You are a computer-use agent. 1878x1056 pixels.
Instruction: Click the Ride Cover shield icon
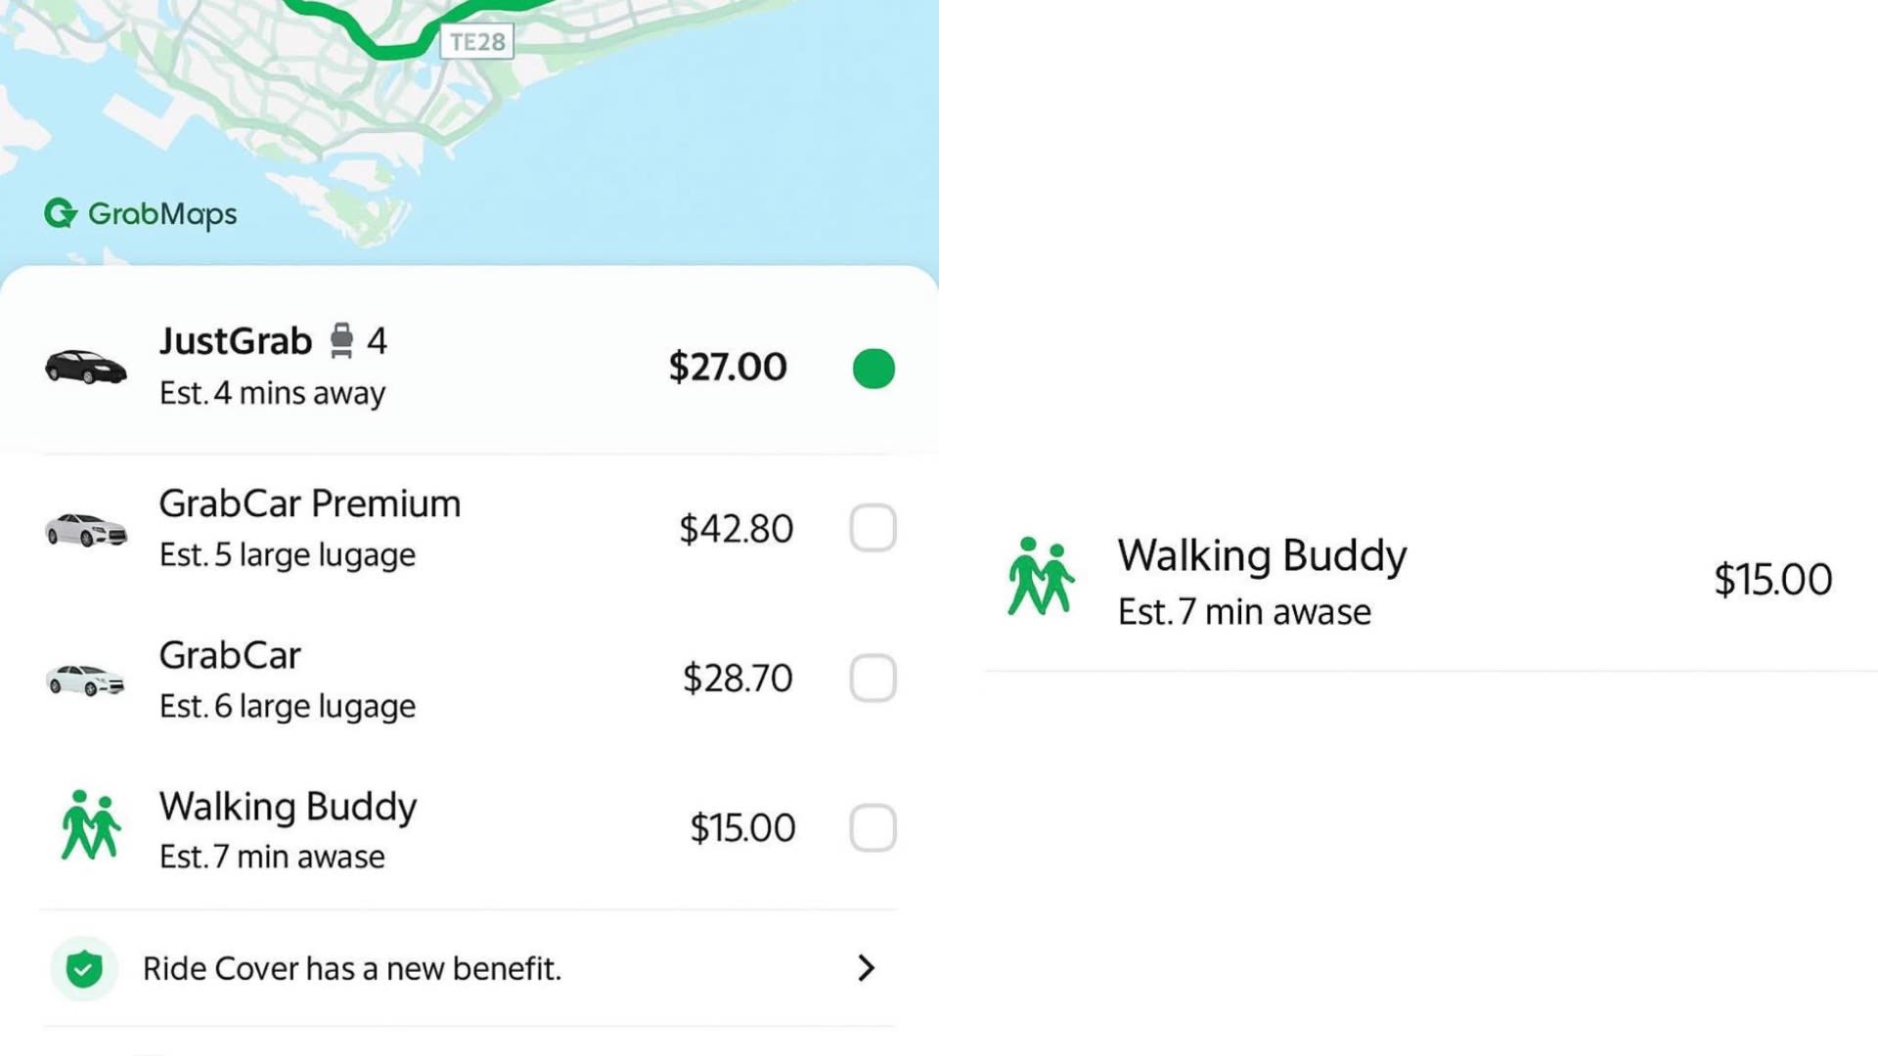[x=84, y=968]
